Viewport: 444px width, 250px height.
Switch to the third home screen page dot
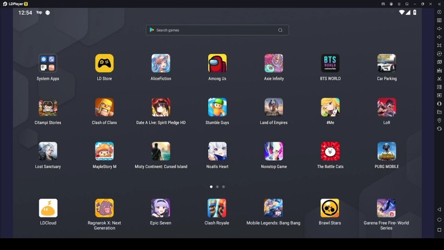223,187
